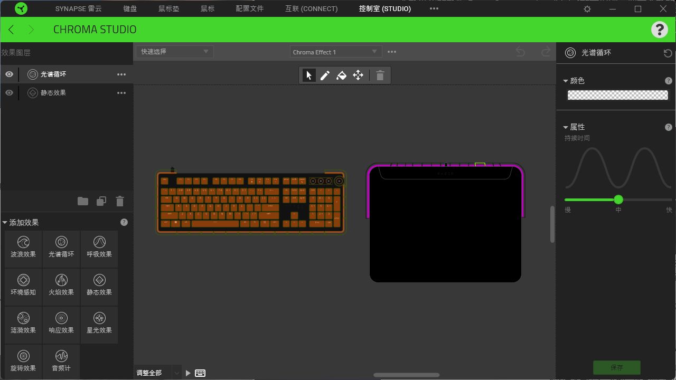Open help for 属性 section
Screen dimensions: 676x380
[x=669, y=127]
